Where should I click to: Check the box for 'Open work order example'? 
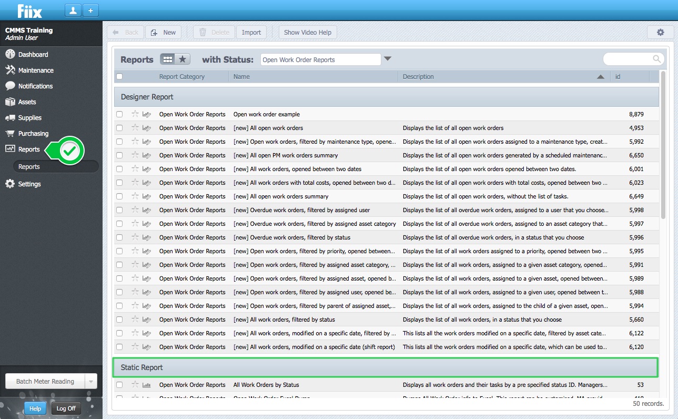coord(119,114)
